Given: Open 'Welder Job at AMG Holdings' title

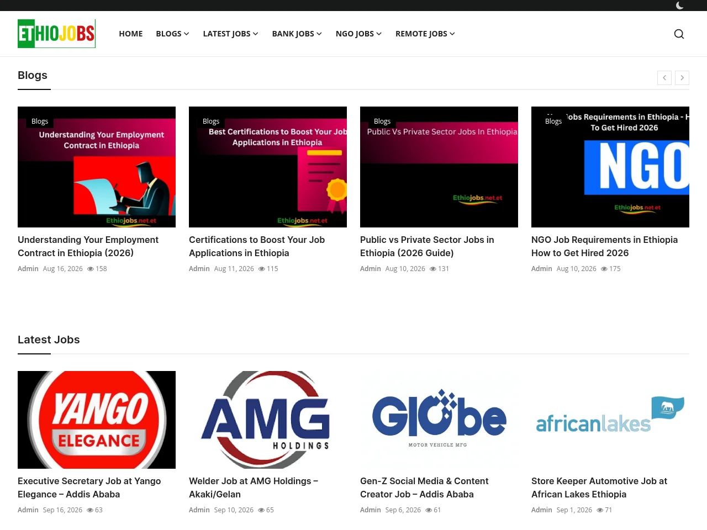Looking at the screenshot, I should click(254, 487).
